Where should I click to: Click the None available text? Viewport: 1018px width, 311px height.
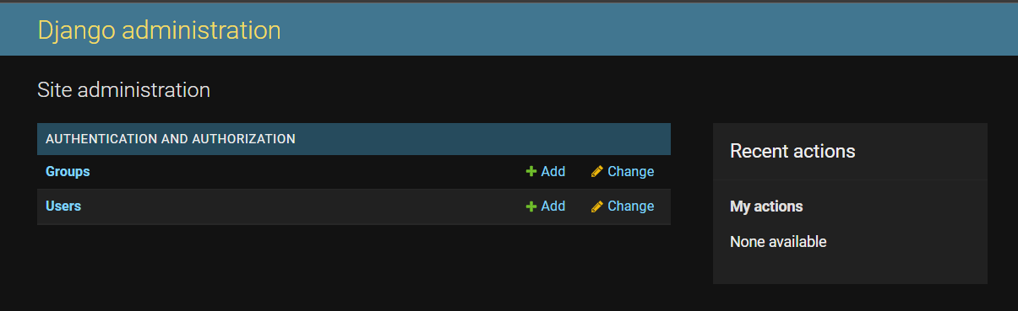pyautogui.click(x=778, y=242)
